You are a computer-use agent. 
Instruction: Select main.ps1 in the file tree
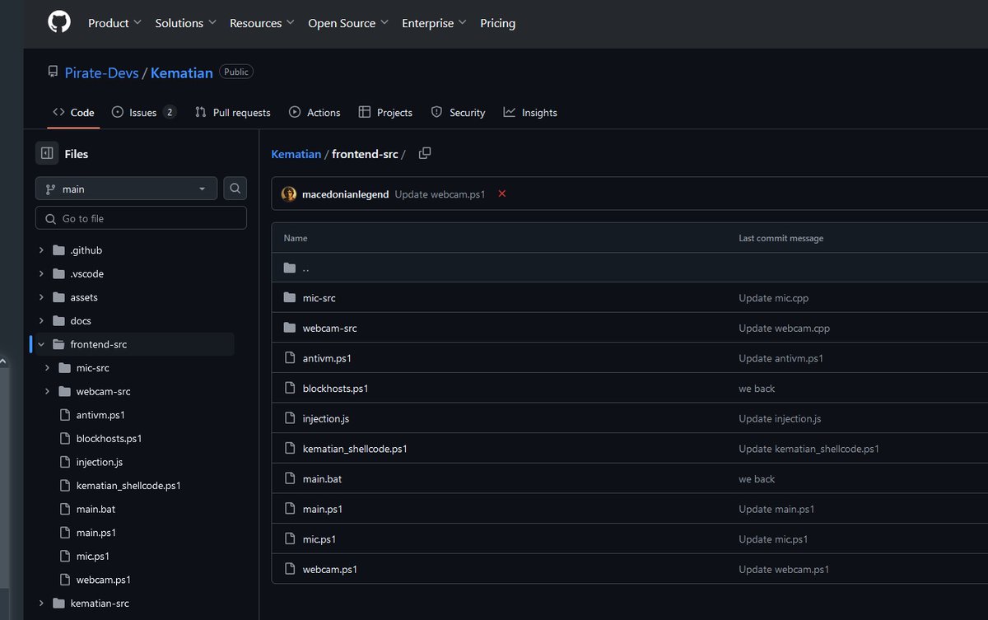96,532
